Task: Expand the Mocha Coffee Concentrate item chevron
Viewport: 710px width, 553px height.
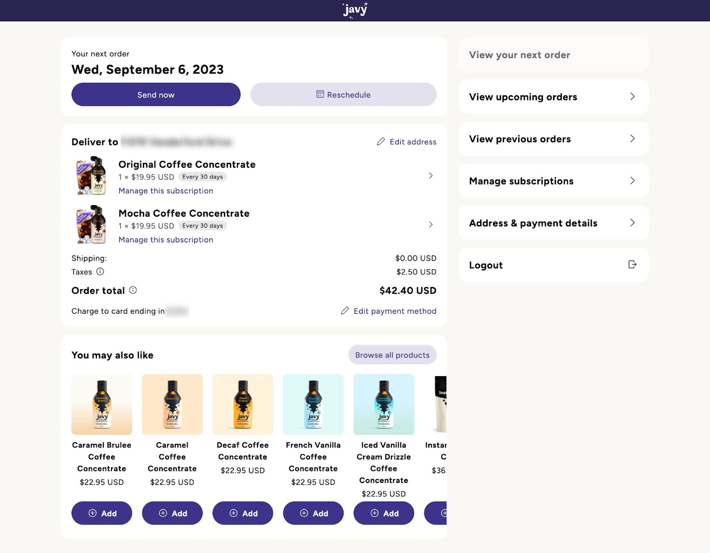Action: point(431,225)
